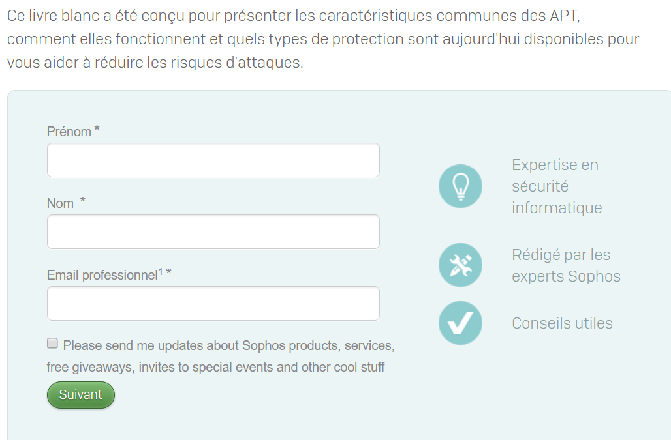This screenshot has width=671, height=440.
Task: Click the Nom field label
Action: click(x=60, y=203)
